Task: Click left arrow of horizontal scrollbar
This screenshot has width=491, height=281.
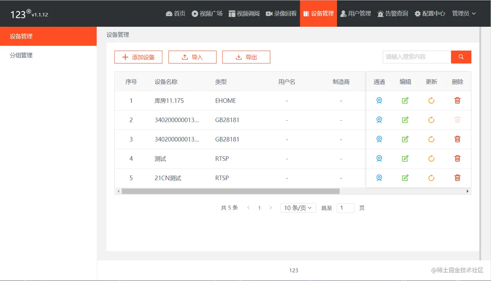Action: coord(118,191)
